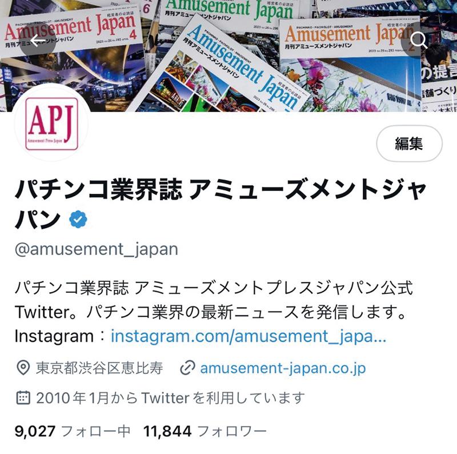Click the 東京都渋谷区恵比寿 location text
This screenshot has width=457, height=454.
point(99,368)
